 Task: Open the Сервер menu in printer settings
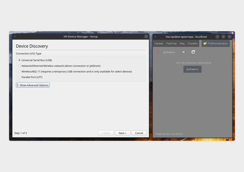159,44
